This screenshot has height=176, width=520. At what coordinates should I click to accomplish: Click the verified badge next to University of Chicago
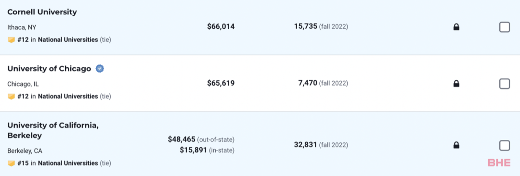pyautogui.click(x=100, y=69)
